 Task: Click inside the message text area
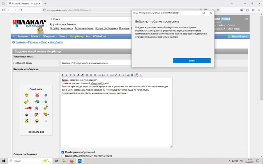116,112
